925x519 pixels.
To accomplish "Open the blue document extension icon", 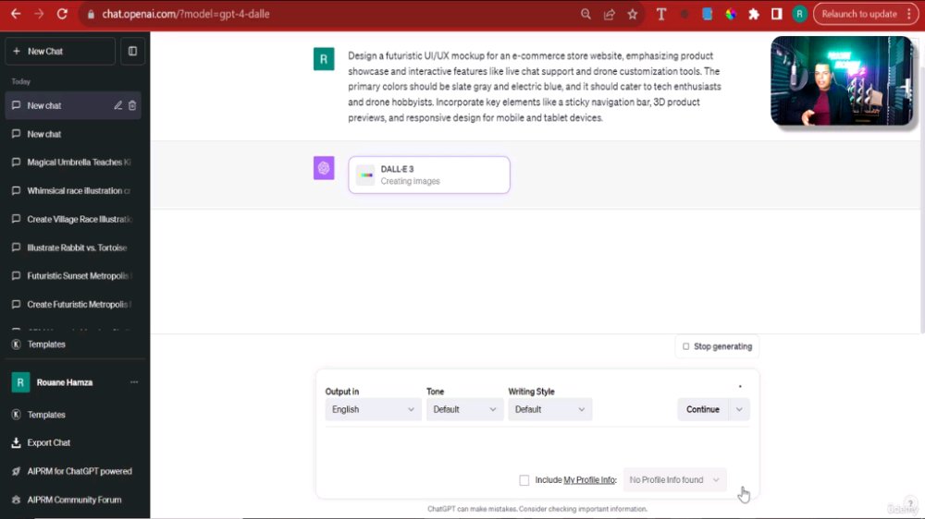I will coord(708,14).
